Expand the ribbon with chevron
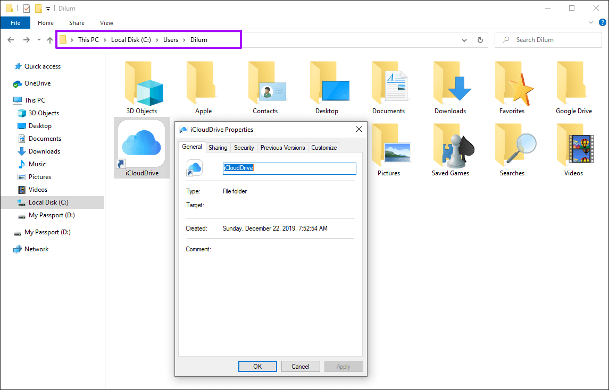 pyautogui.click(x=591, y=22)
